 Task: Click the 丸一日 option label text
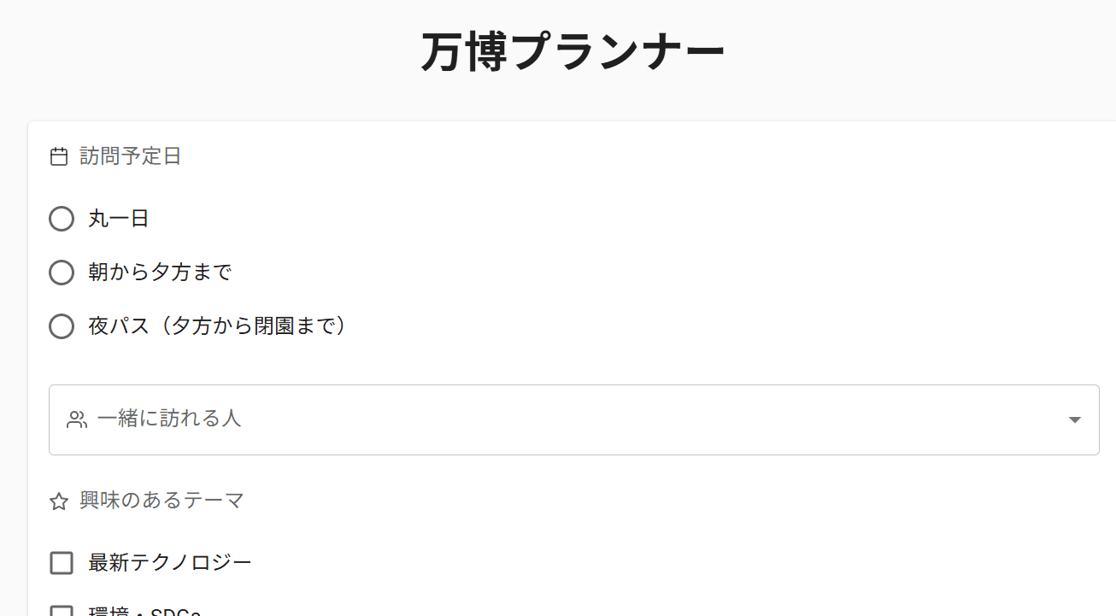tap(116, 219)
